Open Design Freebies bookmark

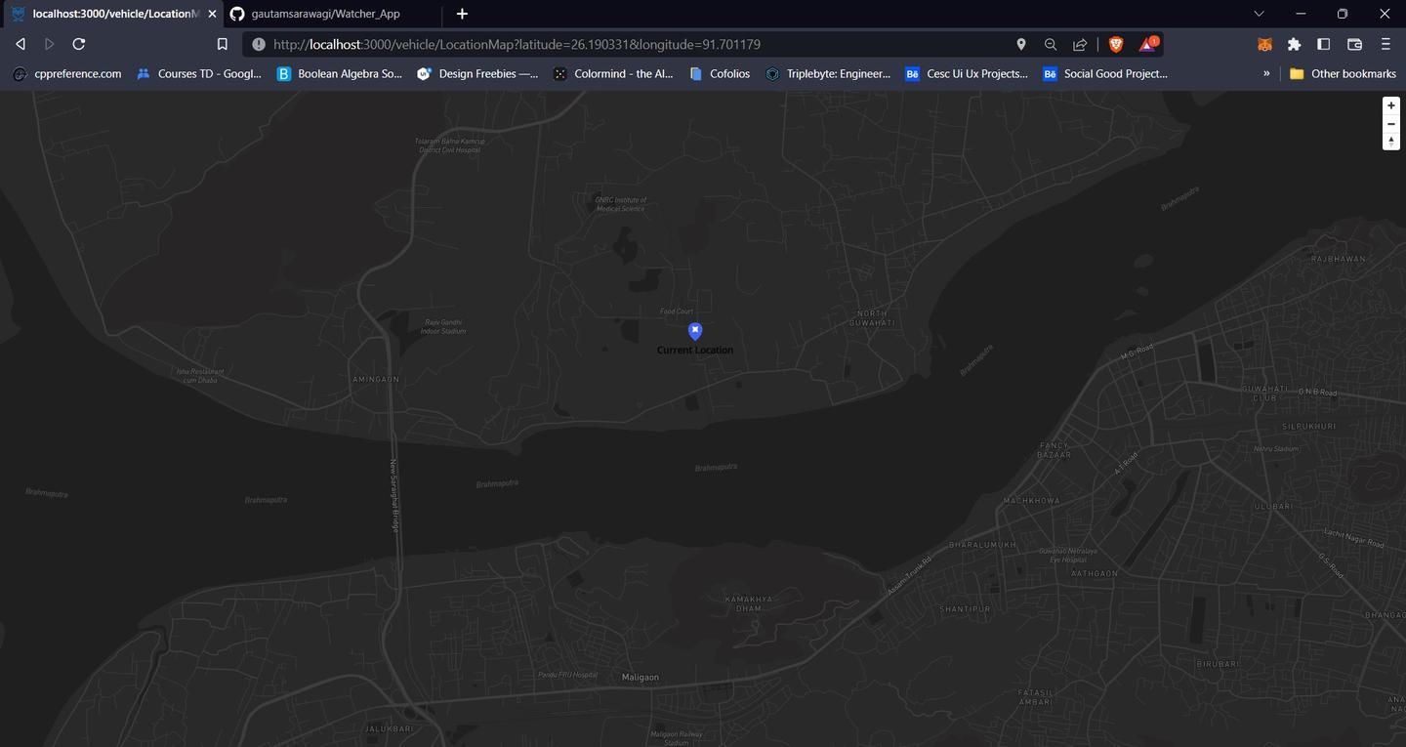477,73
